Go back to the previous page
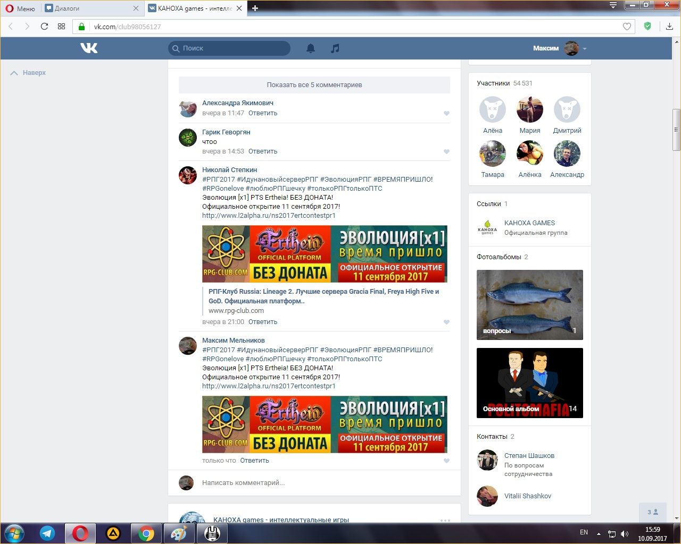Screen dimensions: 681x544 pyautogui.click(x=11, y=27)
